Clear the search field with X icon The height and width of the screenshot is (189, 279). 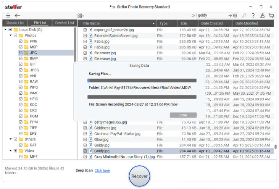[x=235, y=16]
